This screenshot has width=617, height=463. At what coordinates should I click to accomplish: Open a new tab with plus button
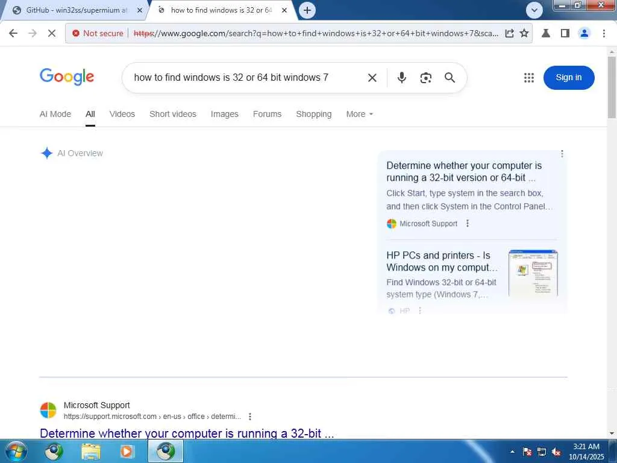pos(307,10)
